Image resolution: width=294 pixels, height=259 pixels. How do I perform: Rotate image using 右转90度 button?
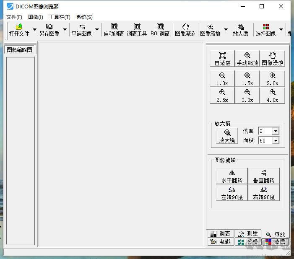pos(264,193)
